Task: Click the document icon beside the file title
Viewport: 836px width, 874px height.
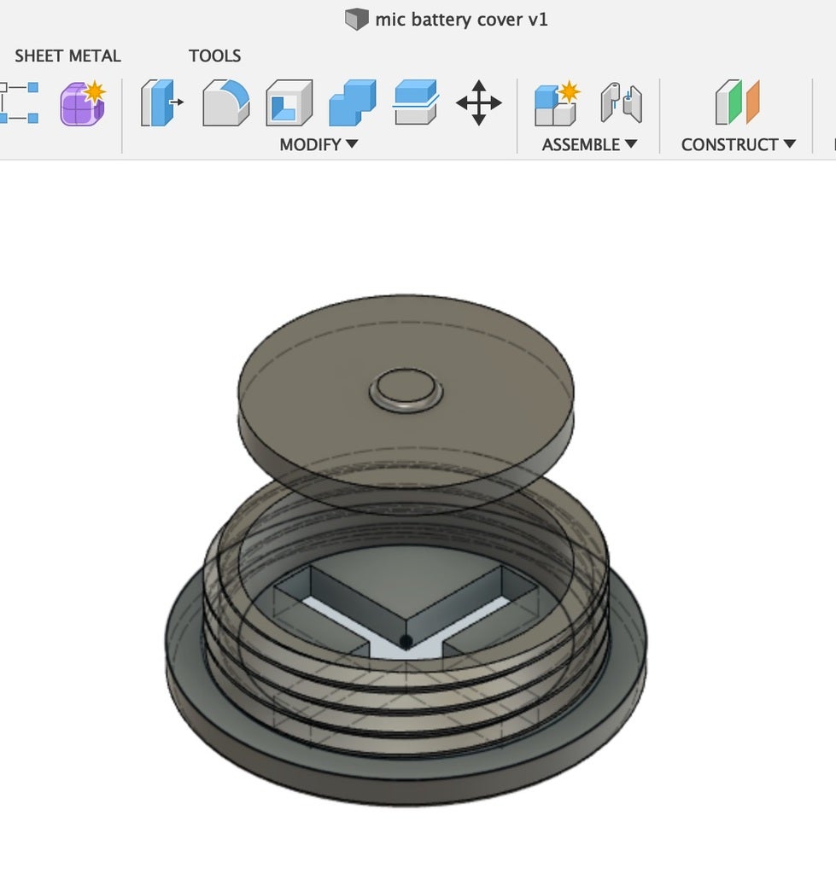Action: (x=356, y=19)
